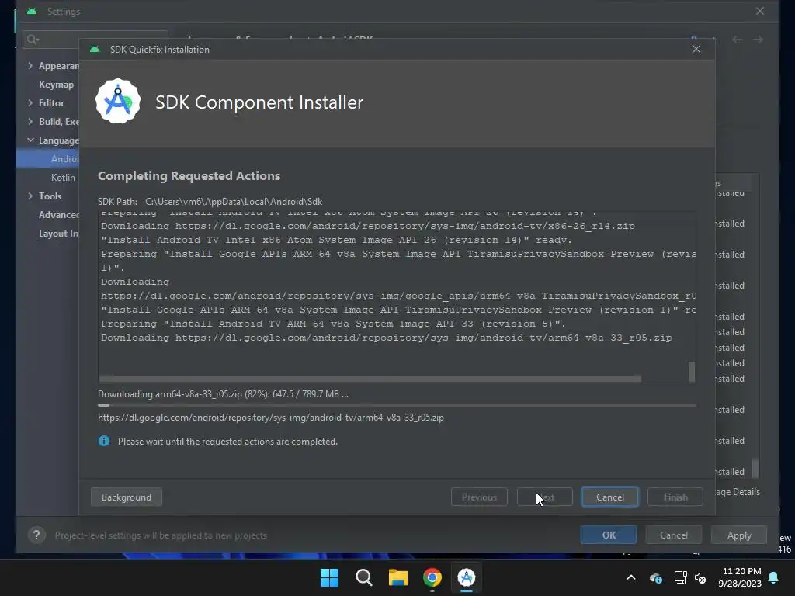Expand the Tools section in Settings
The width and height of the screenshot is (795, 596).
30,196
